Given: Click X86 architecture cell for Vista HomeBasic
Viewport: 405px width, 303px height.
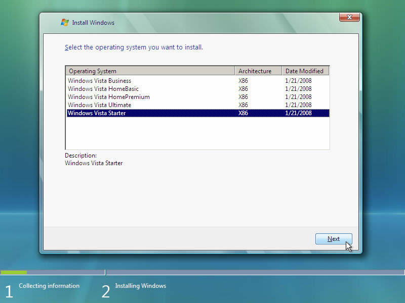Looking at the screenshot, I should tap(243, 89).
